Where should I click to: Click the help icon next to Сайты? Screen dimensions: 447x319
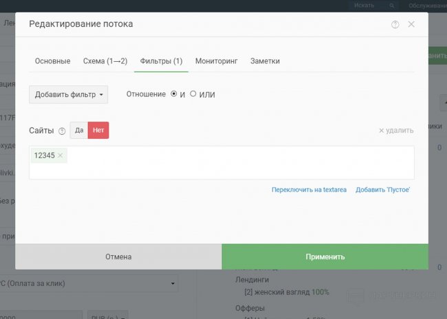pyautogui.click(x=62, y=131)
